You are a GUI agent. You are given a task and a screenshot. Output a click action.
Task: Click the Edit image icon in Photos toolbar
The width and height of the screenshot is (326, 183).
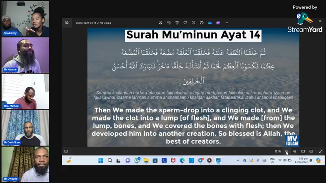pos(160,23)
